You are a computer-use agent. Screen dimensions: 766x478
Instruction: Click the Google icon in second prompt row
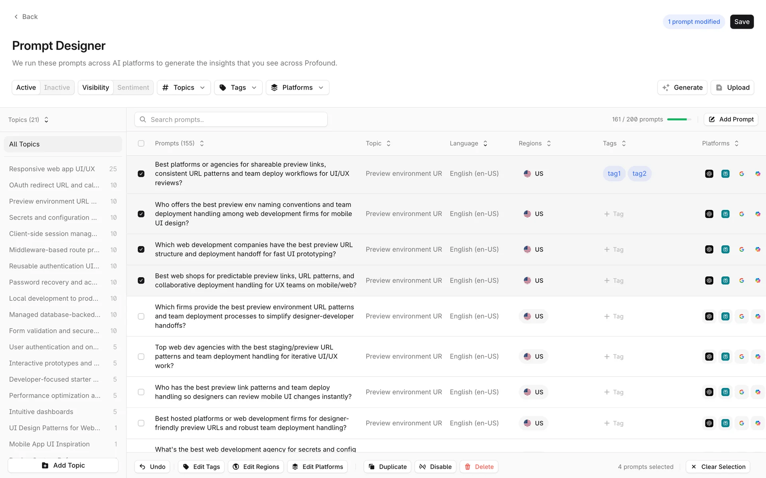point(741,214)
